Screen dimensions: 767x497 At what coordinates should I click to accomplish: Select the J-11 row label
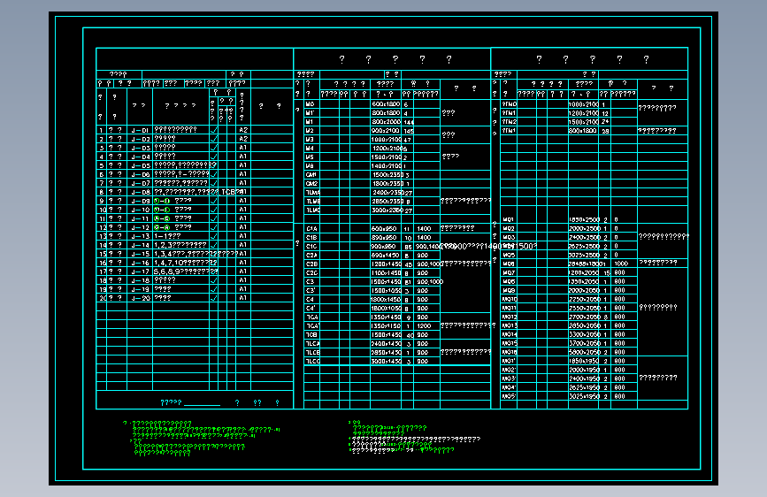coord(140,218)
